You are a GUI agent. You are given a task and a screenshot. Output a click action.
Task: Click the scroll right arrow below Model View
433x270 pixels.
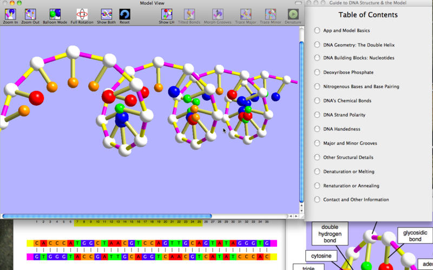click(x=296, y=217)
